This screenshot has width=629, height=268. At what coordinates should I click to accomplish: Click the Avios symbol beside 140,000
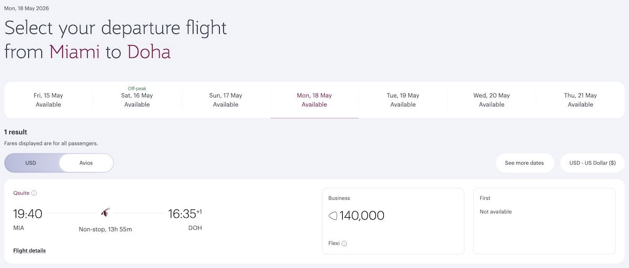[x=333, y=216]
